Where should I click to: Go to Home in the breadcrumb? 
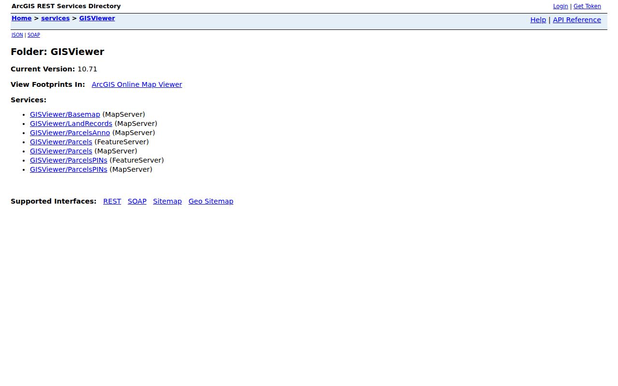coord(22,18)
